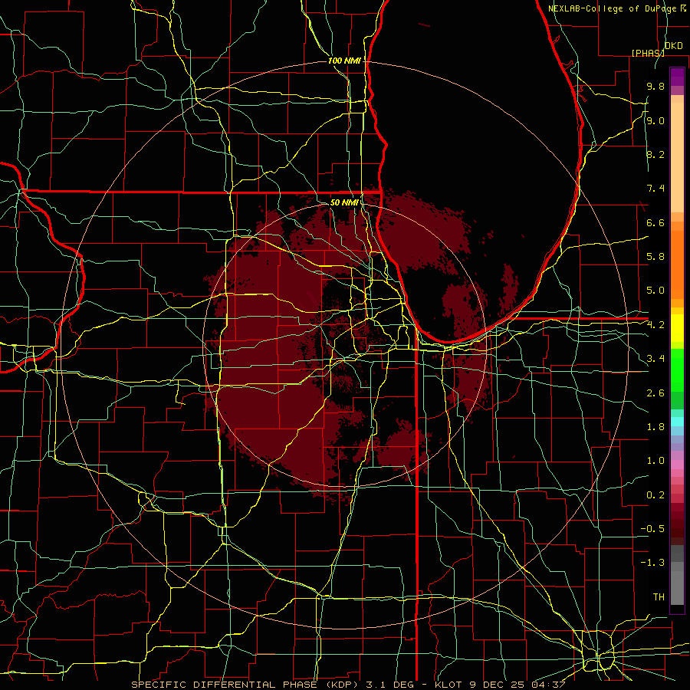Image resolution: width=690 pixels, height=690 pixels.
Task: Click the 7.4 scale value
Action: (655, 189)
